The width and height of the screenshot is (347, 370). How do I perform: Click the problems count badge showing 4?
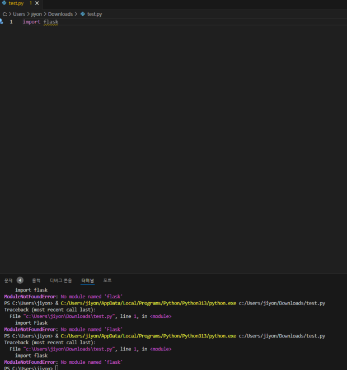click(x=20, y=280)
